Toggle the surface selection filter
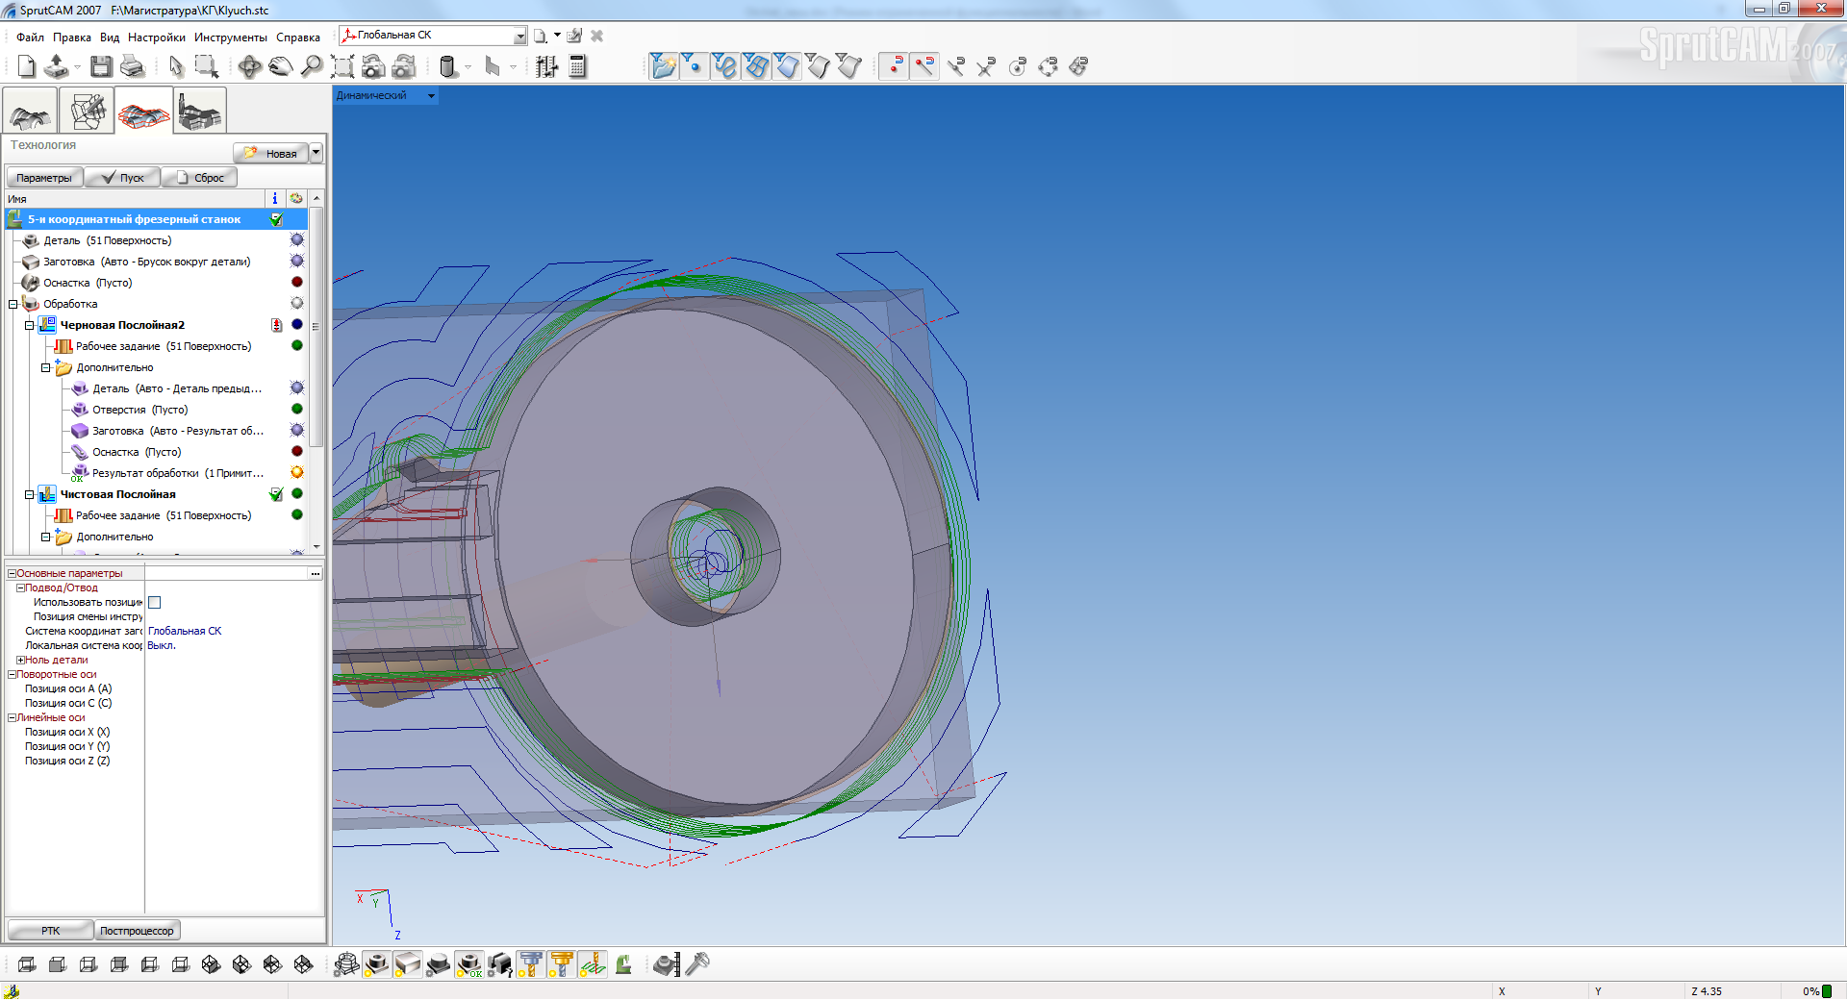Screen dimensions: 1847x1000 [787, 66]
